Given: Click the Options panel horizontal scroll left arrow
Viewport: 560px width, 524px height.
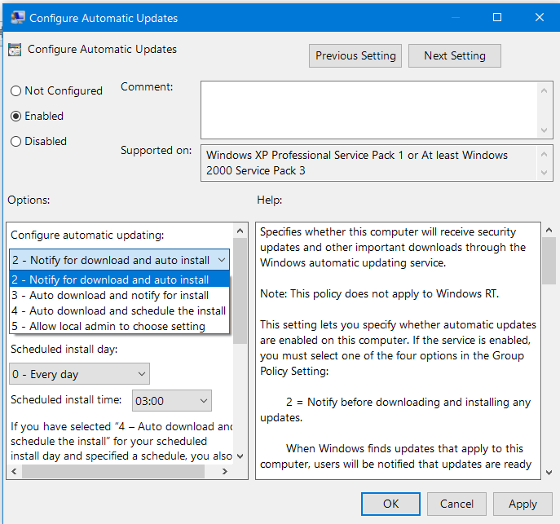Looking at the screenshot, I should click(x=14, y=472).
